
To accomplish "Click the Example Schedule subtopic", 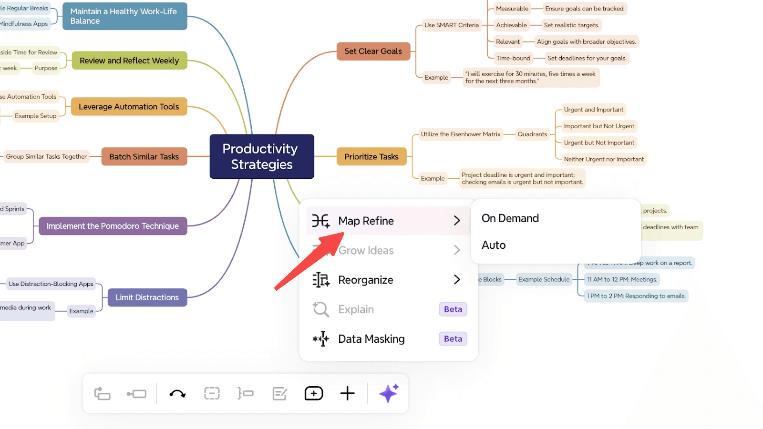I will tap(544, 279).
